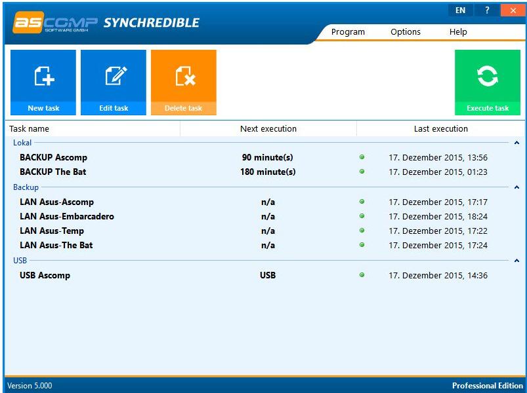This screenshot has height=393, width=527.
Task: Select the LAN Asus-Temp task
Action: 52,231
